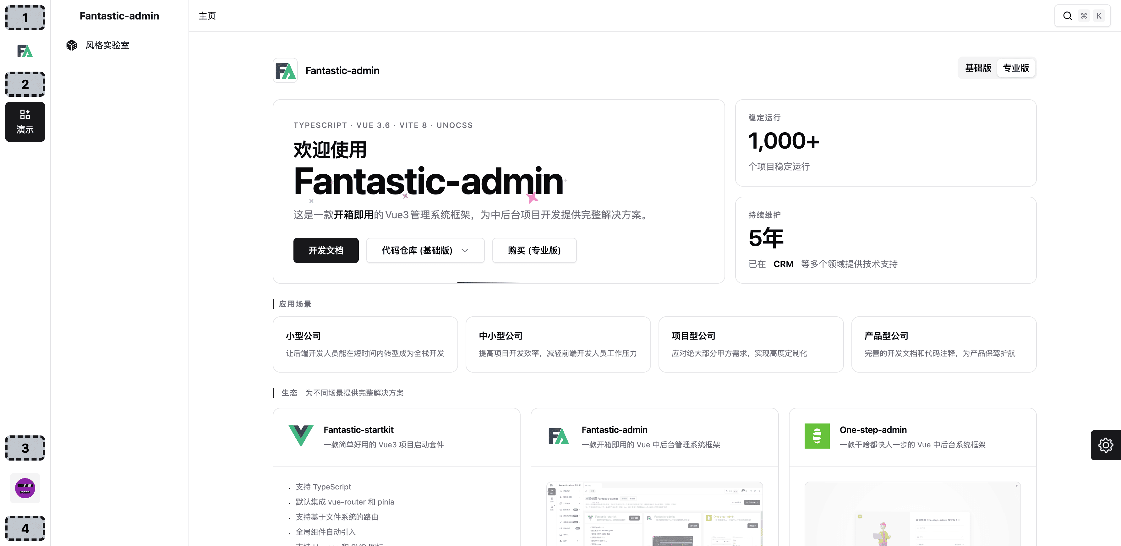Click the 一款干啥都快人一步 description text
The image size is (1121, 546).
click(x=913, y=445)
